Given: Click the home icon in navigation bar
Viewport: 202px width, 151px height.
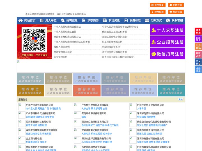Looking at the screenshot, I should click(x=20, y=20).
